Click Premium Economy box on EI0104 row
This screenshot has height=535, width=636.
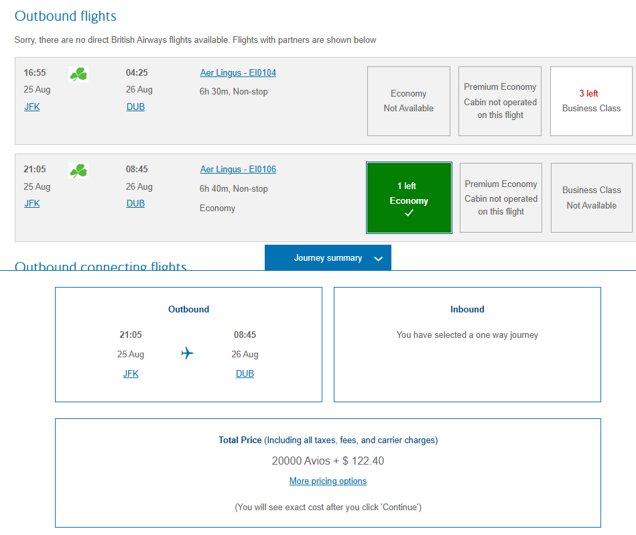500,101
